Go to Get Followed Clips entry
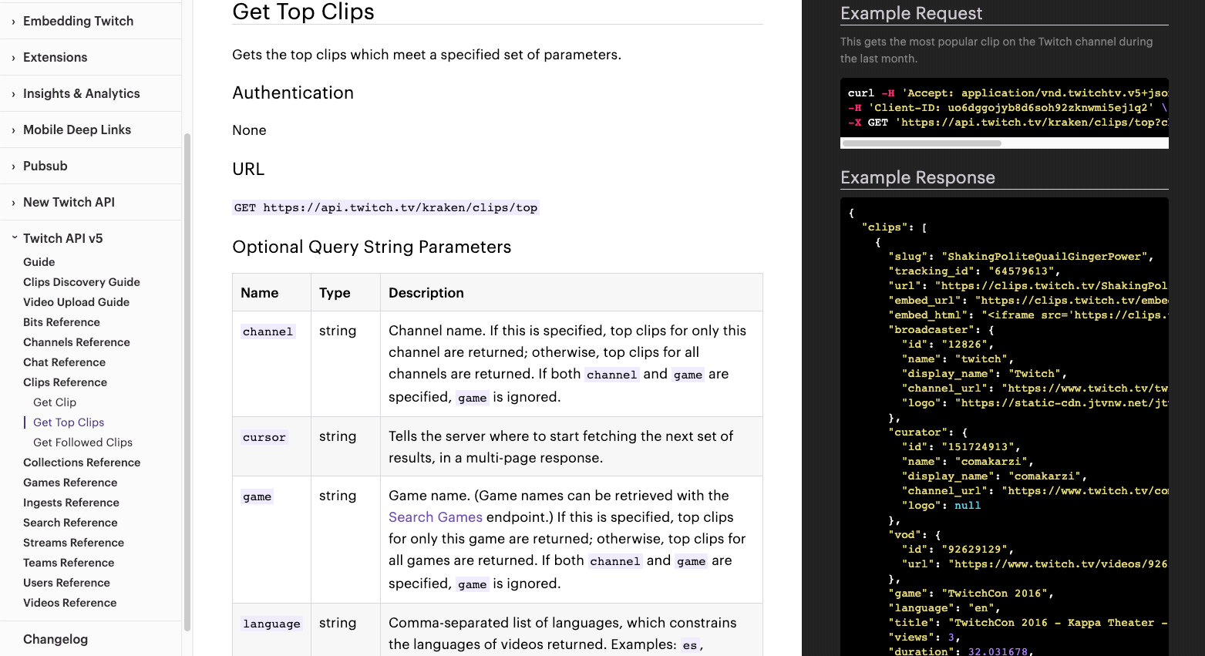Image resolution: width=1205 pixels, height=656 pixels. tap(82, 442)
